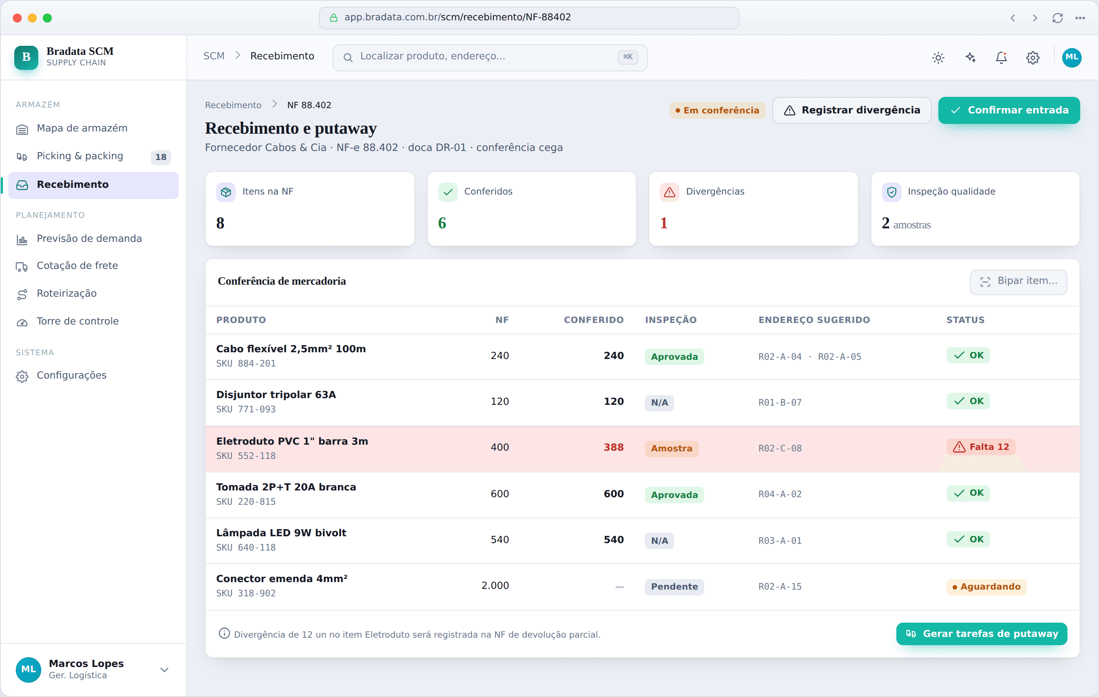Click Gerar tarefas de putaway button
This screenshot has height=697, width=1099.
click(981, 634)
